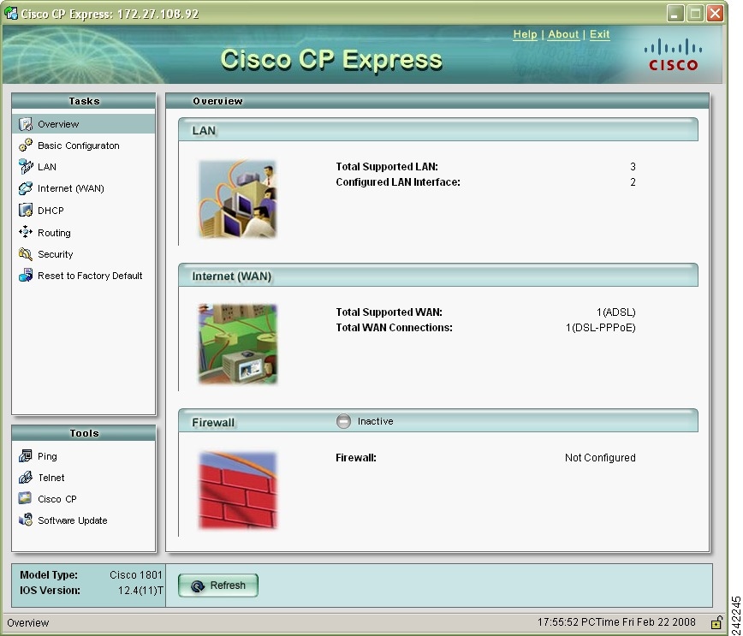Click the LAN illustration thumbnail
Screen dimensions: 743x636
point(237,199)
